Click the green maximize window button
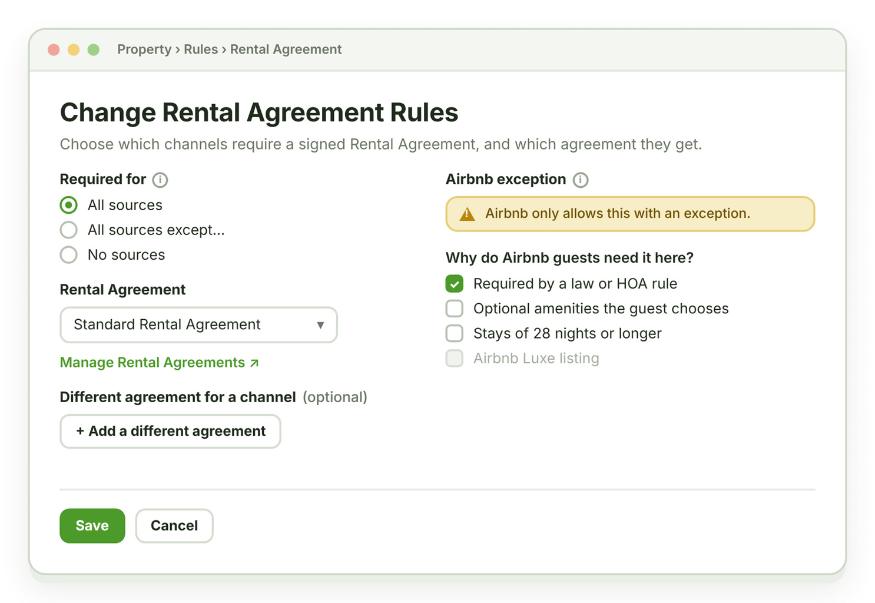The height and width of the screenshot is (603, 875). pyautogui.click(x=94, y=49)
